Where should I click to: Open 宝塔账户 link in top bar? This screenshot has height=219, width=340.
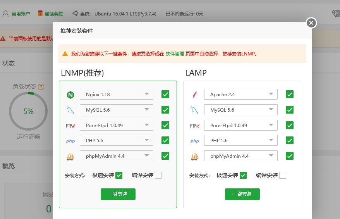point(21,14)
